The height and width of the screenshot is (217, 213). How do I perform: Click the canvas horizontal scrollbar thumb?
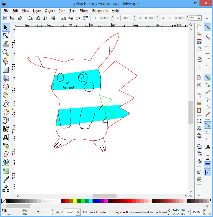click(x=104, y=196)
